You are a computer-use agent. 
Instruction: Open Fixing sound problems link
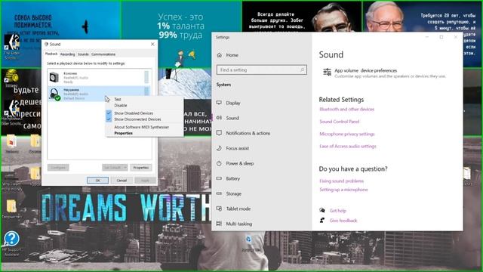(x=342, y=181)
